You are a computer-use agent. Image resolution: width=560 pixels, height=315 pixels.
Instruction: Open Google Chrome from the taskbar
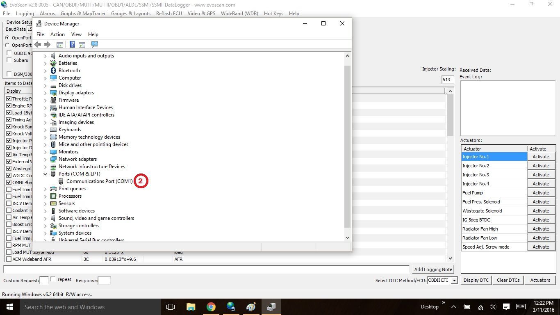pos(211,307)
